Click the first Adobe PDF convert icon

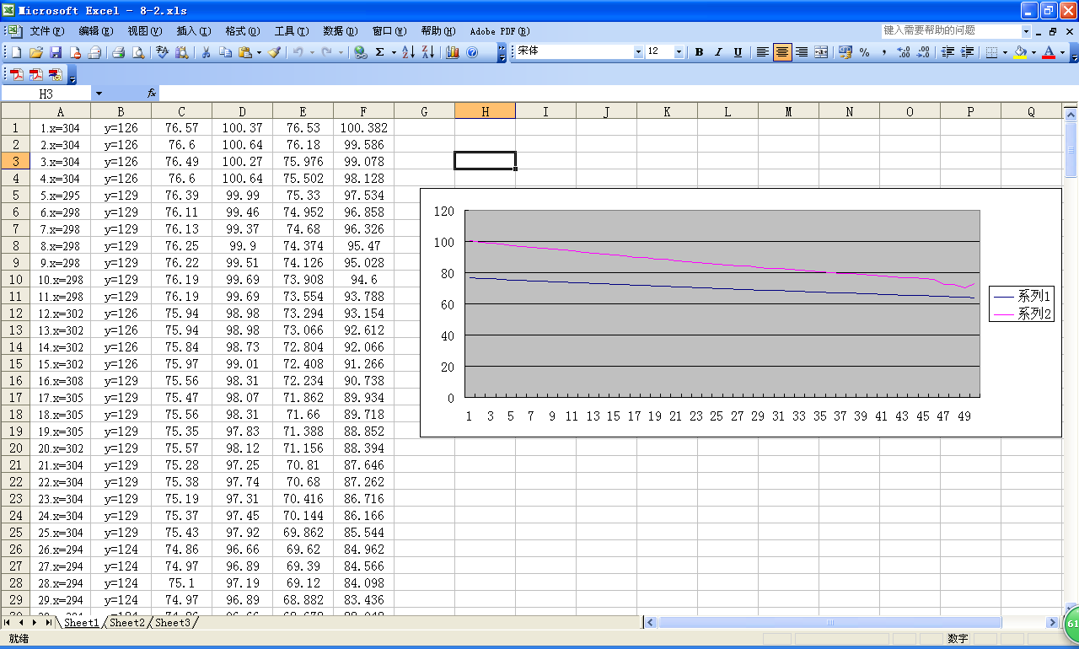16,74
